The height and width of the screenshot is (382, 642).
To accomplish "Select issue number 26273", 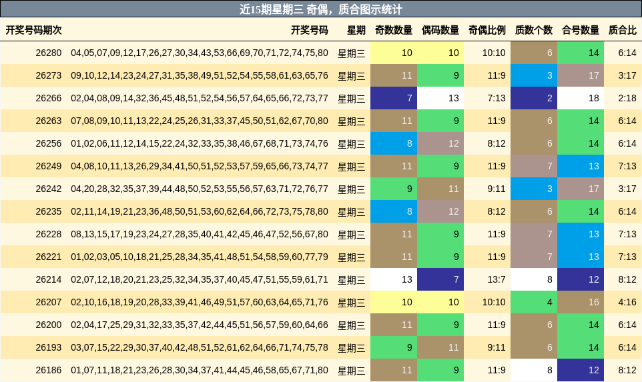I will click(x=48, y=75).
